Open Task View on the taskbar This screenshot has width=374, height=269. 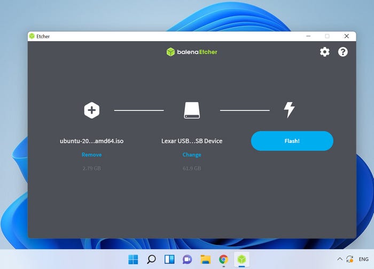coord(169,259)
